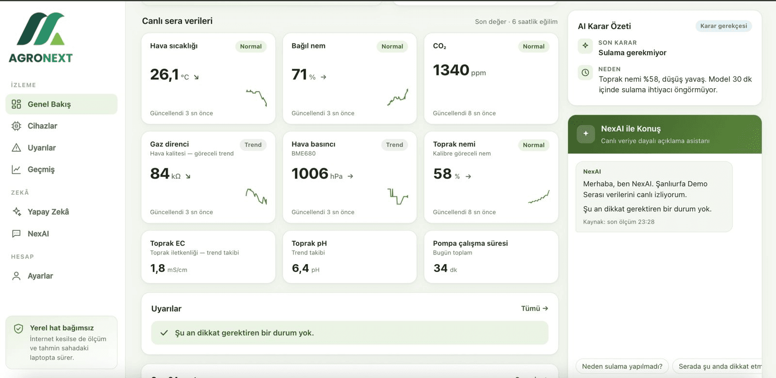Click the Genel Bakış grid icon
Image resolution: width=776 pixels, height=378 pixels.
[x=16, y=104]
